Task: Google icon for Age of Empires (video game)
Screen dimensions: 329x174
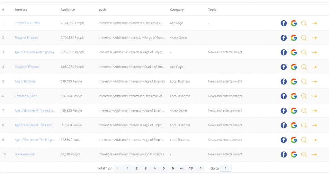Action: pos(294,52)
